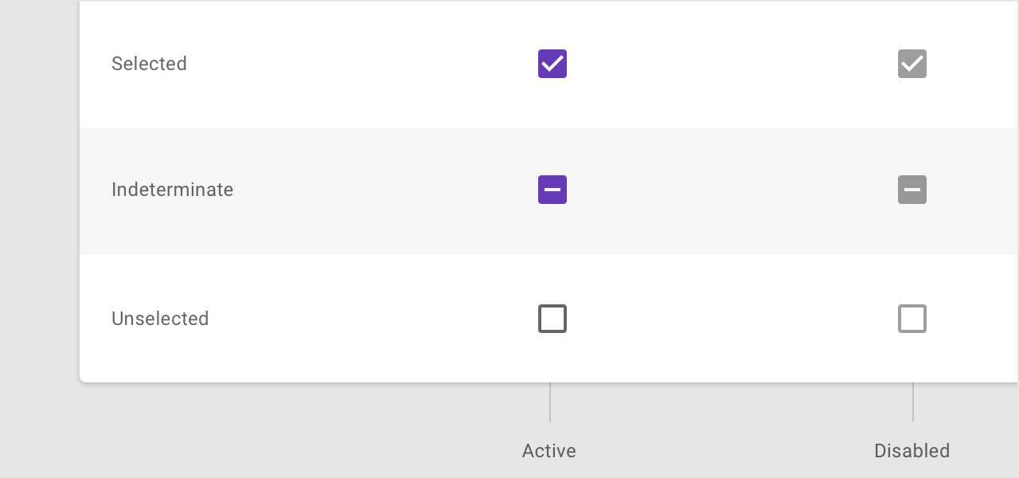Click Indeterminate row space between its two checkboxes

[732, 190]
